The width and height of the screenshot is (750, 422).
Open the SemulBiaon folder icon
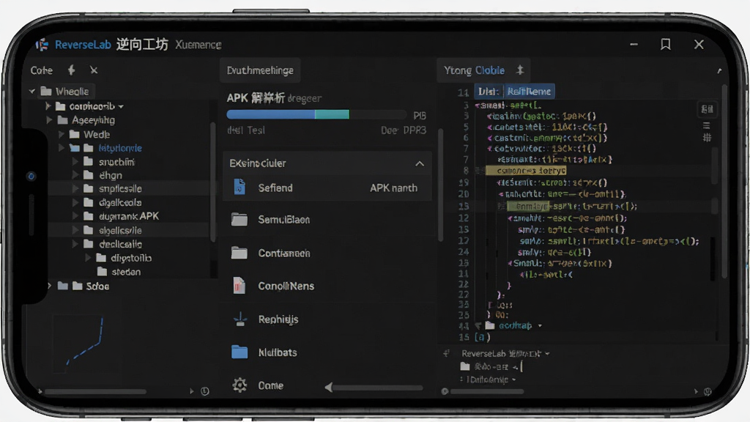click(x=240, y=220)
